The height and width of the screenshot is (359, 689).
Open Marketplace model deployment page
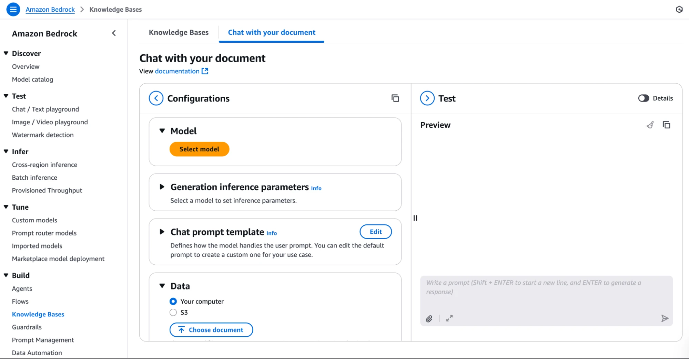click(x=58, y=259)
